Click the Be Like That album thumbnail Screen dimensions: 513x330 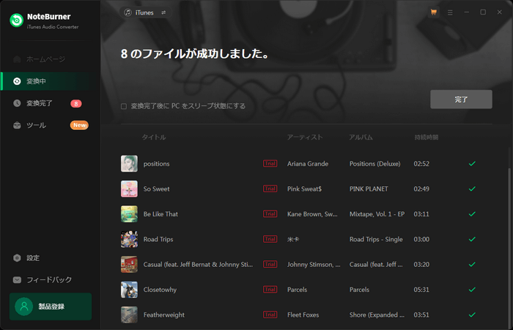click(x=129, y=214)
